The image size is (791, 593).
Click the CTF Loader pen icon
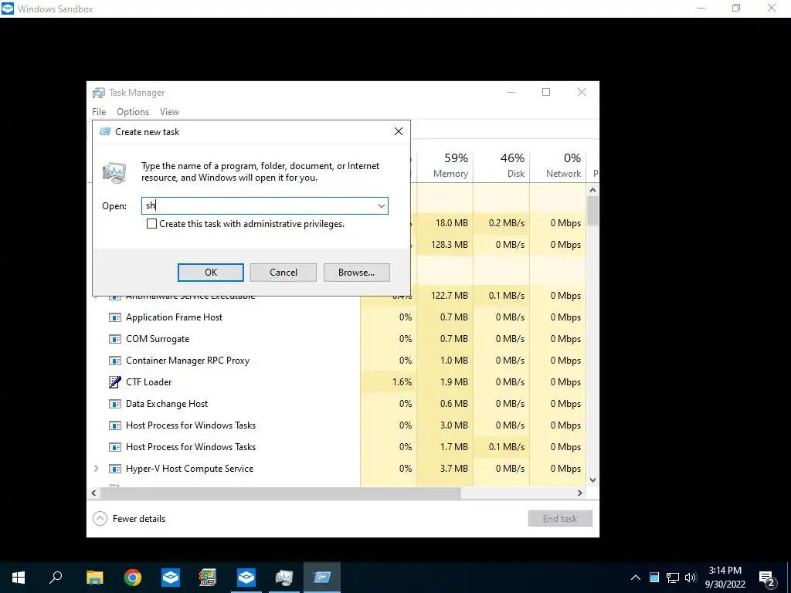(x=115, y=382)
